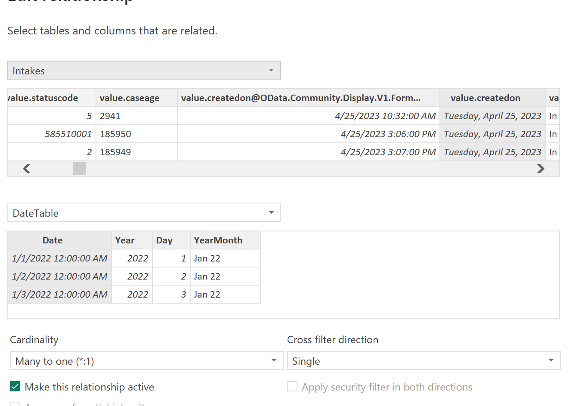Click the caseage cell 2941
Image resolution: width=569 pixels, height=406 pixels.
point(136,116)
